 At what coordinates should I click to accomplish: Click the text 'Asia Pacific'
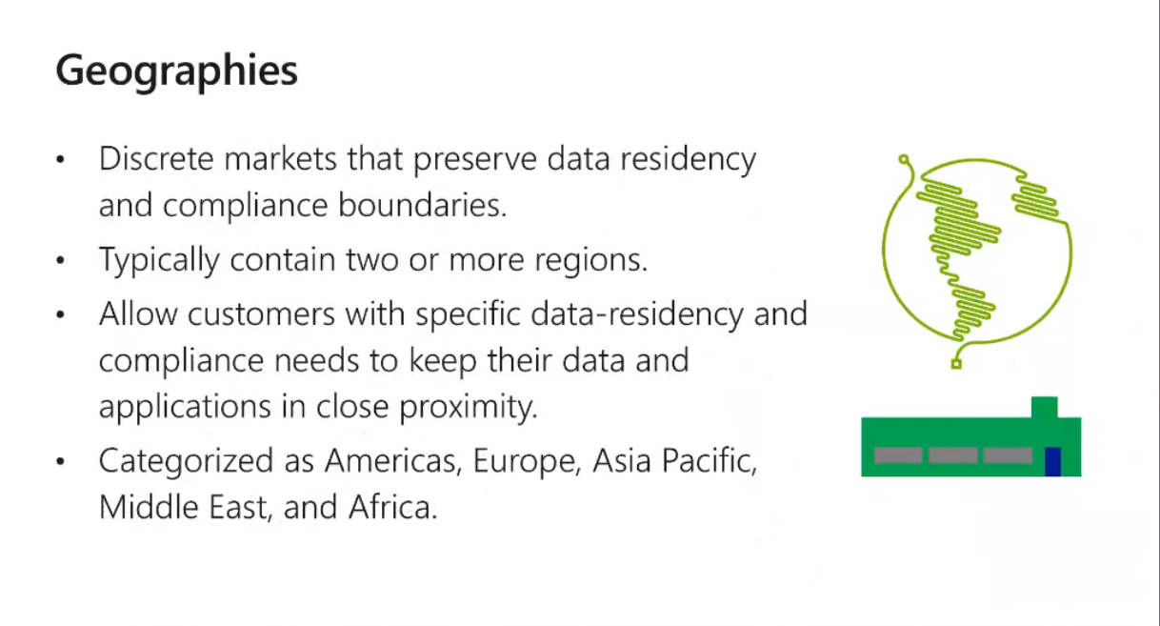[673, 461]
